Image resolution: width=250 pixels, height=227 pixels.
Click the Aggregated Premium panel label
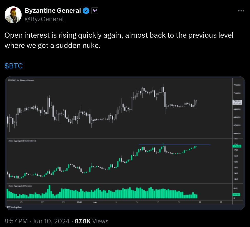click(20, 186)
